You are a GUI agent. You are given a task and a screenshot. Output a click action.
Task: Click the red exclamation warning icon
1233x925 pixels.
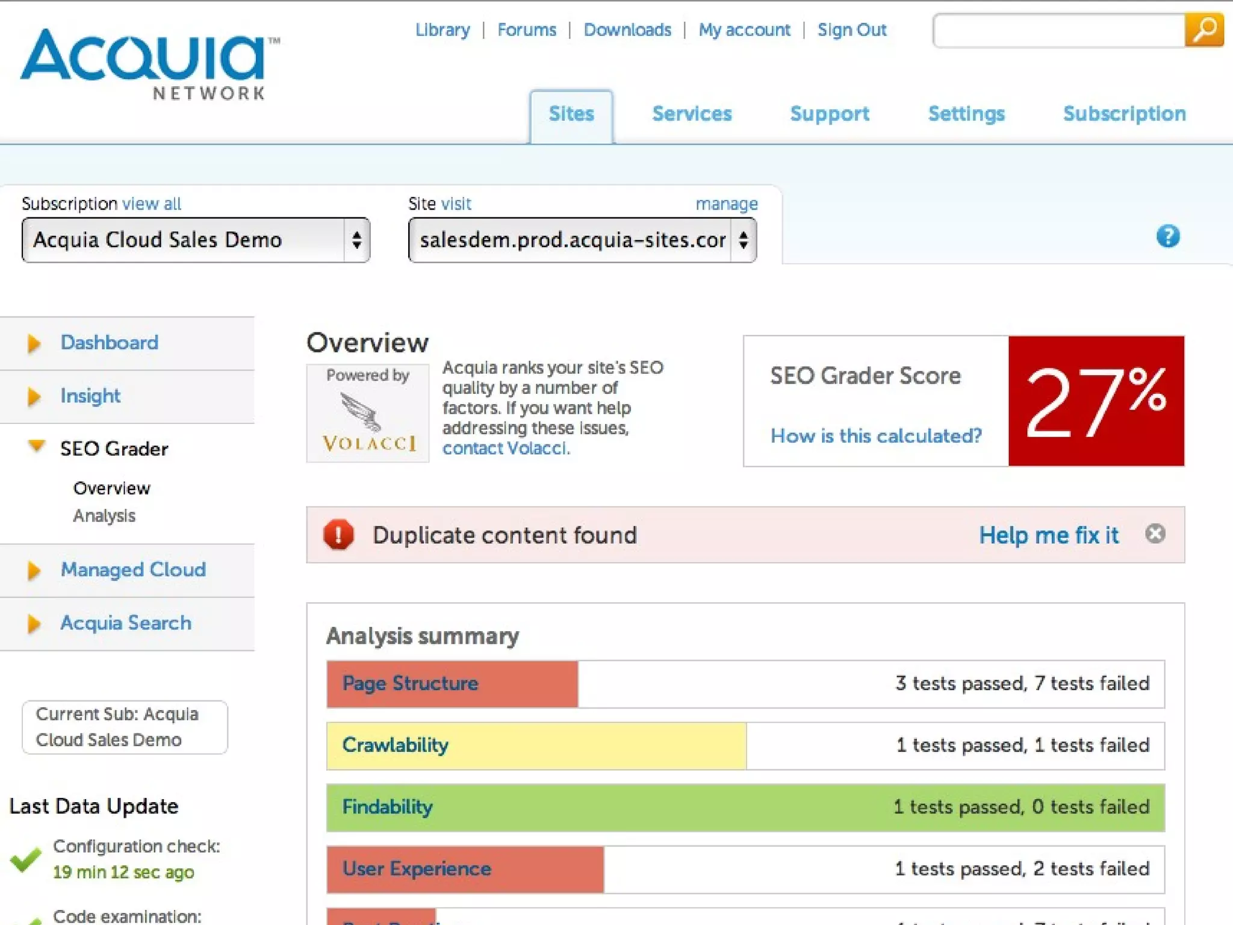pos(339,535)
